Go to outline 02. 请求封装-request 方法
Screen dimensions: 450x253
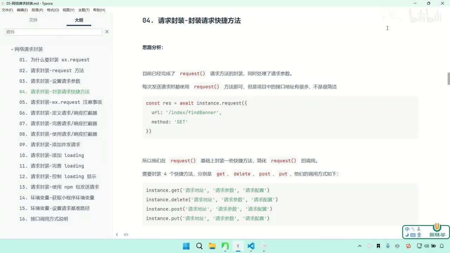(52, 70)
